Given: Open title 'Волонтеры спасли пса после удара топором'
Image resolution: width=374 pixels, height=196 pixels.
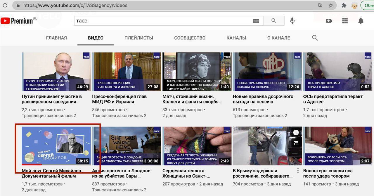Looking at the screenshot, I should click(x=328, y=173).
